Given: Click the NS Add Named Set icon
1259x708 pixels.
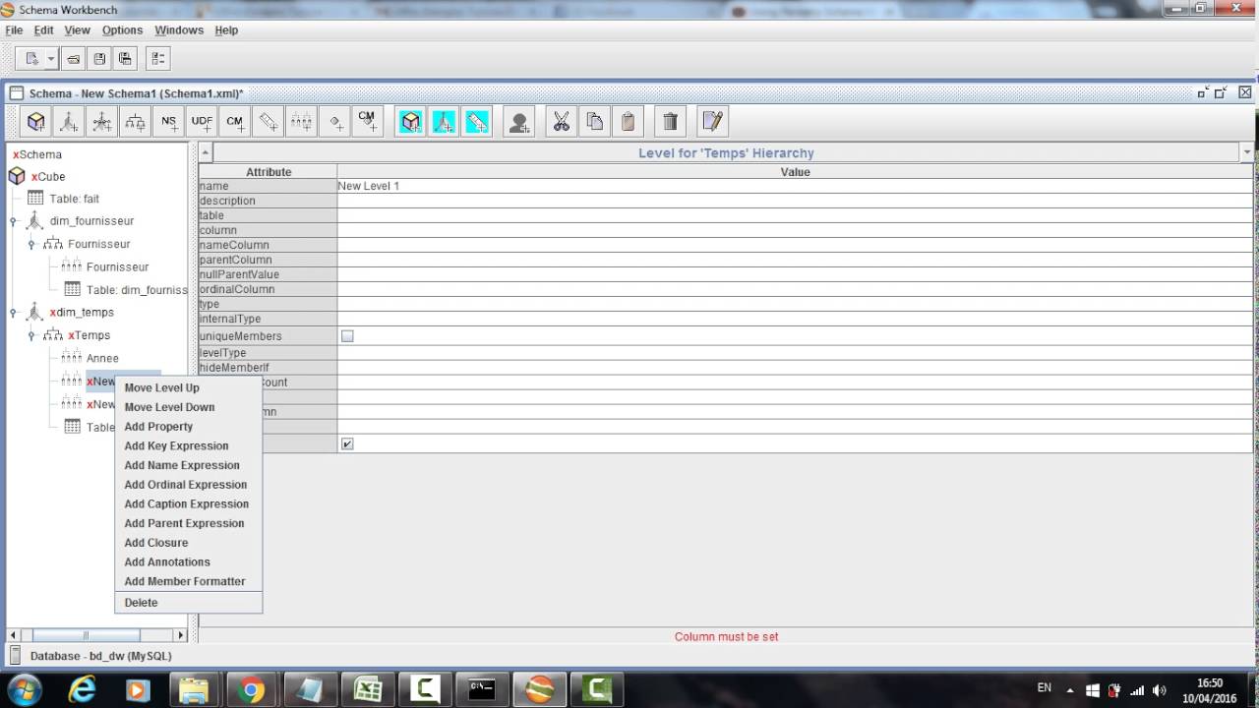Looking at the screenshot, I should click(169, 122).
